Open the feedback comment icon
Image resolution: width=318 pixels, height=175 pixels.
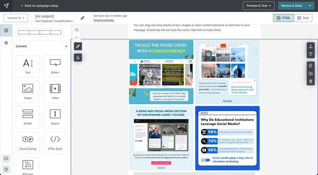[x=6, y=158]
